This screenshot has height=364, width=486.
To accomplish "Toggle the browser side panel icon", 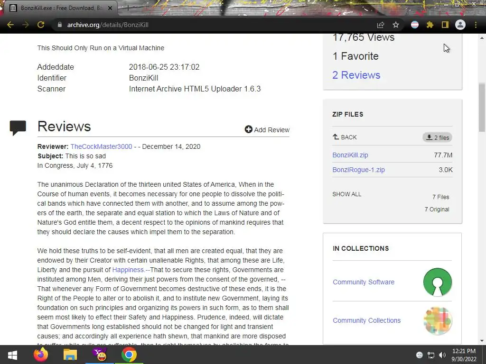I will tap(445, 25).
